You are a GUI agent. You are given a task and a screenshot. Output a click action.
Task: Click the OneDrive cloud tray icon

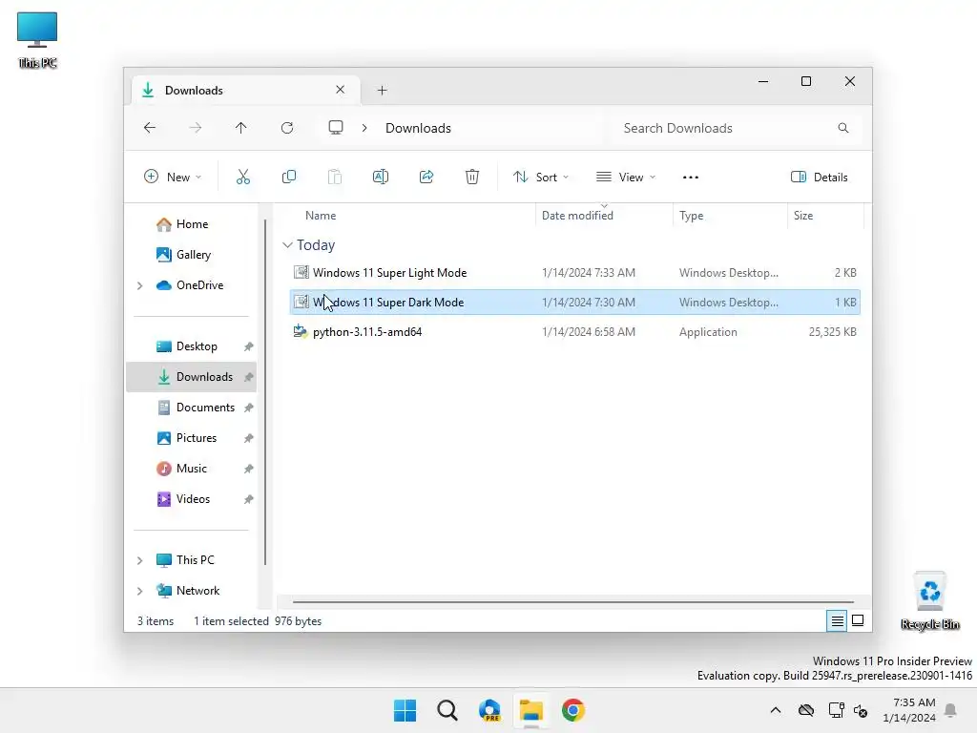point(806,710)
